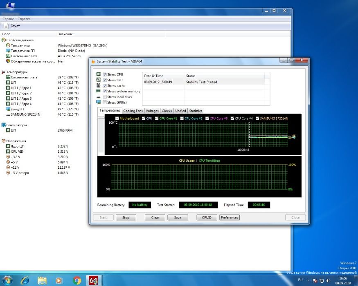The height and width of the screenshot is (286, 358).
Task: Click the Stop button
Action: [126, 217]
